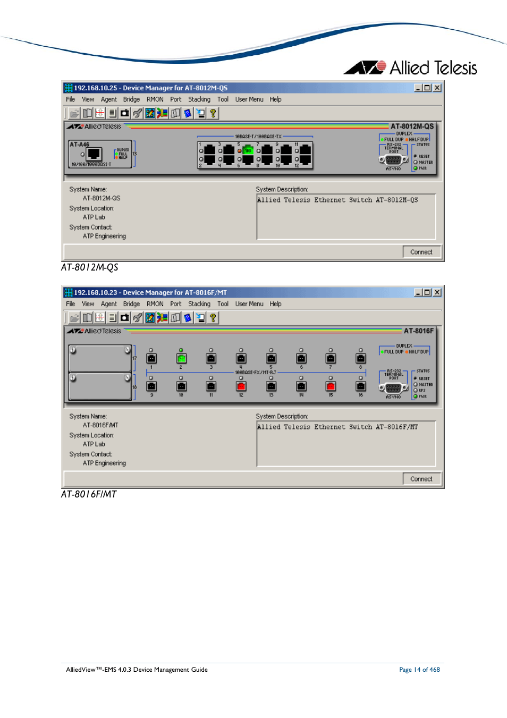Click the open-book icon in the AT-8012M-QS toolbar
Screen dimensions: 507x718
pyautogui.click(x=87, y=113)
